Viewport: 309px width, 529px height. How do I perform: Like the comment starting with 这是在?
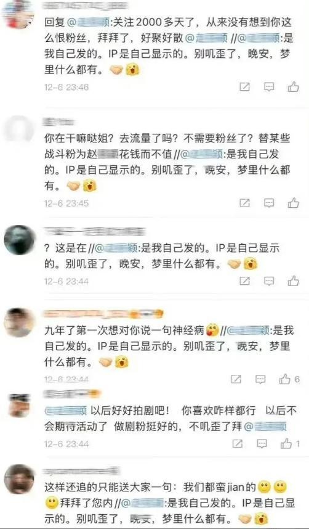point(293,281)
